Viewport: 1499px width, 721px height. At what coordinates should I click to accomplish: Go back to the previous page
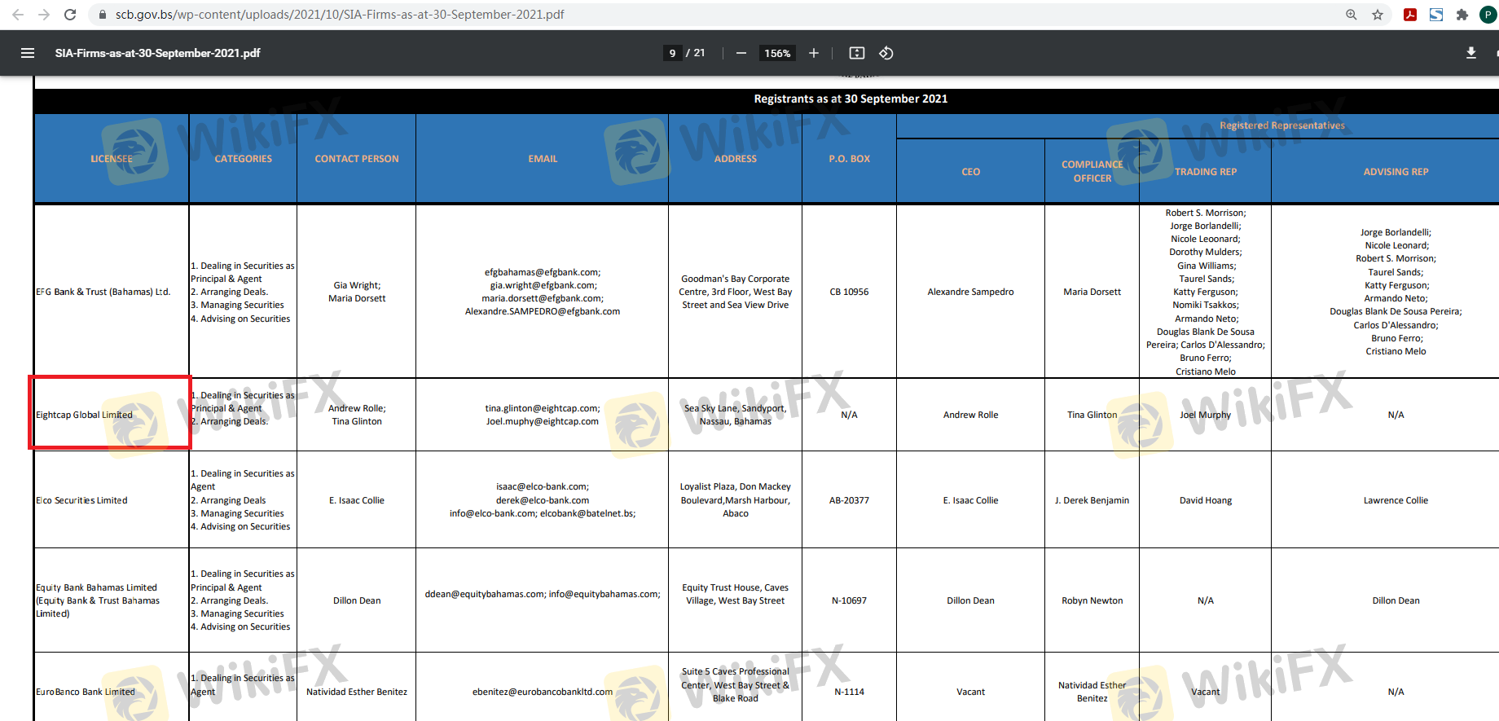pyautogui.click(x=18, y=15)
